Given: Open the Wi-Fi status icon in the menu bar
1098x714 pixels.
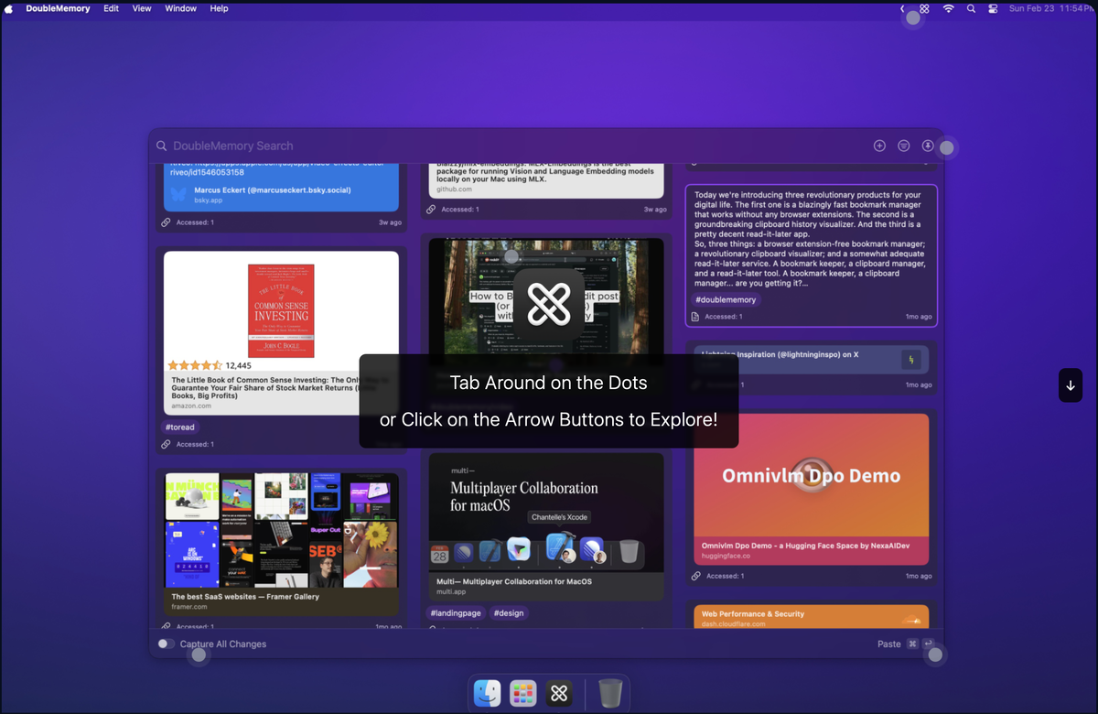Looking at the screenshot, I should tap(948, 8).
